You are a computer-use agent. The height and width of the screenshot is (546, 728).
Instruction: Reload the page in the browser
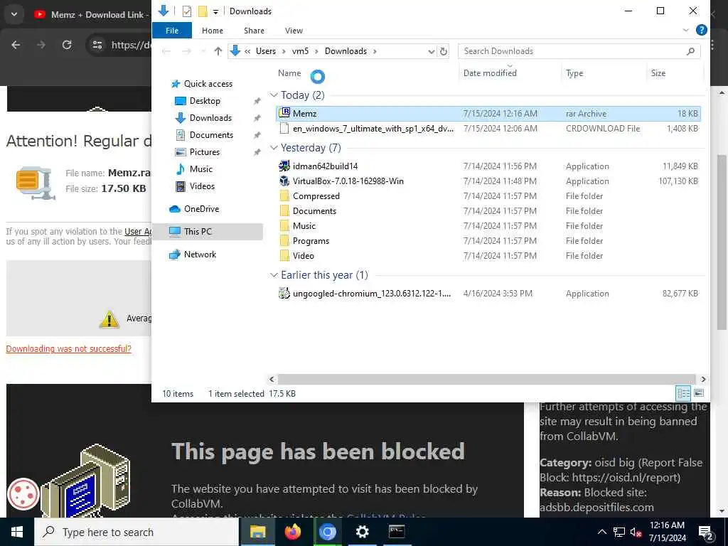click(x=67, y=45)
